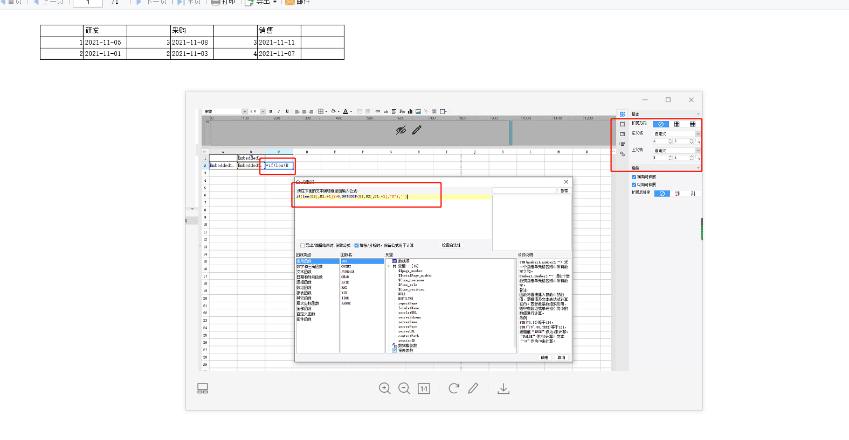Open the cell attributes tab icon in the right panel

click(622, 114)
